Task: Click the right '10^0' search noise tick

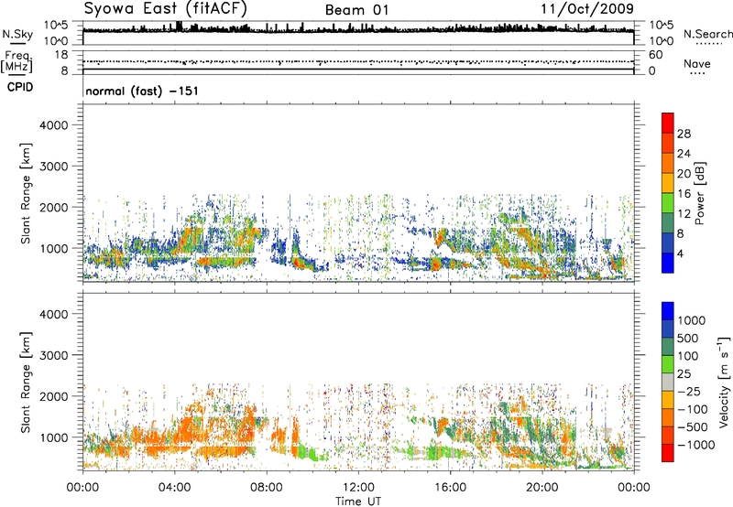Action: pos(661,41)
